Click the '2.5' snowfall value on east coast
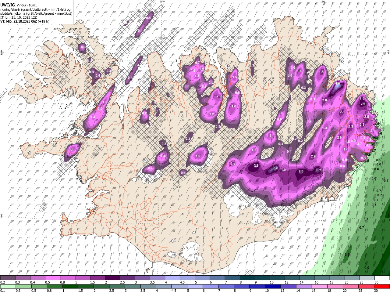The image size is (390, 293). click(x=367, y=117)
